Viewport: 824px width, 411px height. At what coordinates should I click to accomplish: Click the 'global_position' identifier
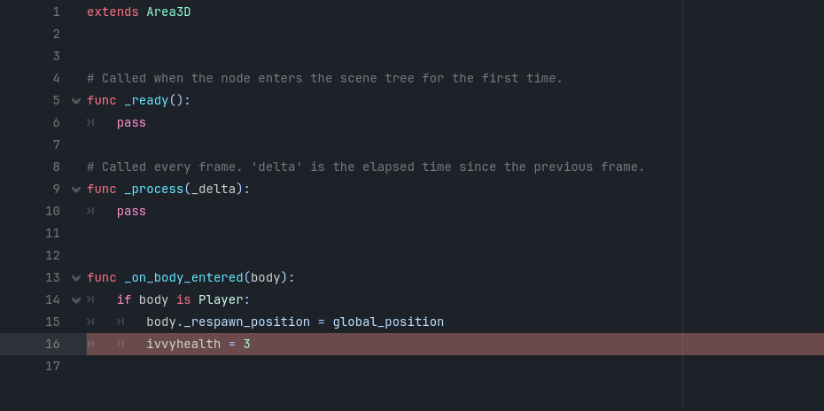point(388,322)
